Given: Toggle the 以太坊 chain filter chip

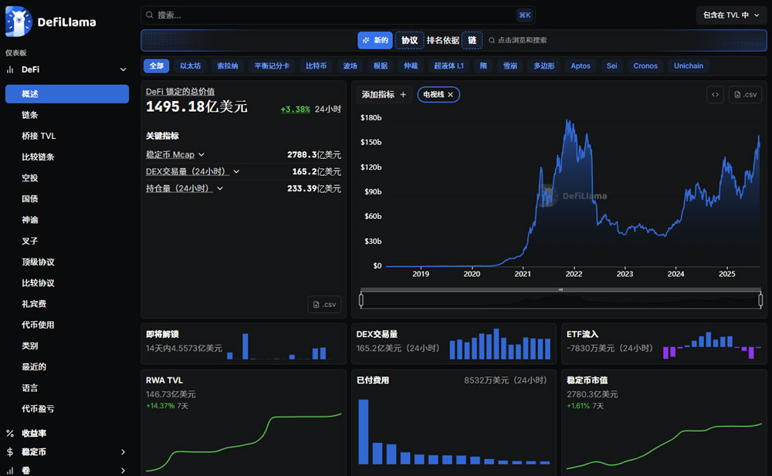Looking at the screenshot, I should pos(190,66).
